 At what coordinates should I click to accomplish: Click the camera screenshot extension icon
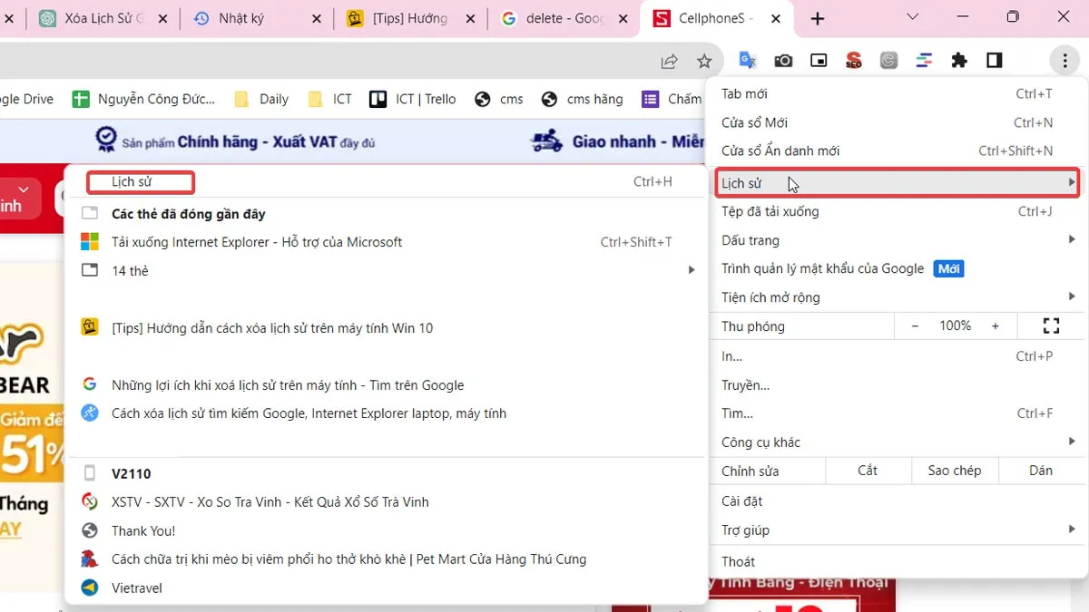click(x=783, y=61)
